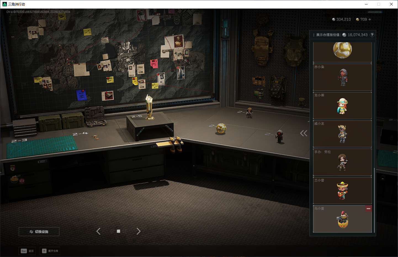Select the 克小圈 figure item
This screenshot has width=398, height=257.
[342, 106]
